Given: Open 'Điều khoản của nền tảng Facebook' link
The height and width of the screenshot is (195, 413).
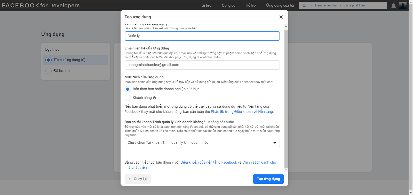Looking at the screenshot, I should click(x=209, y=162).
